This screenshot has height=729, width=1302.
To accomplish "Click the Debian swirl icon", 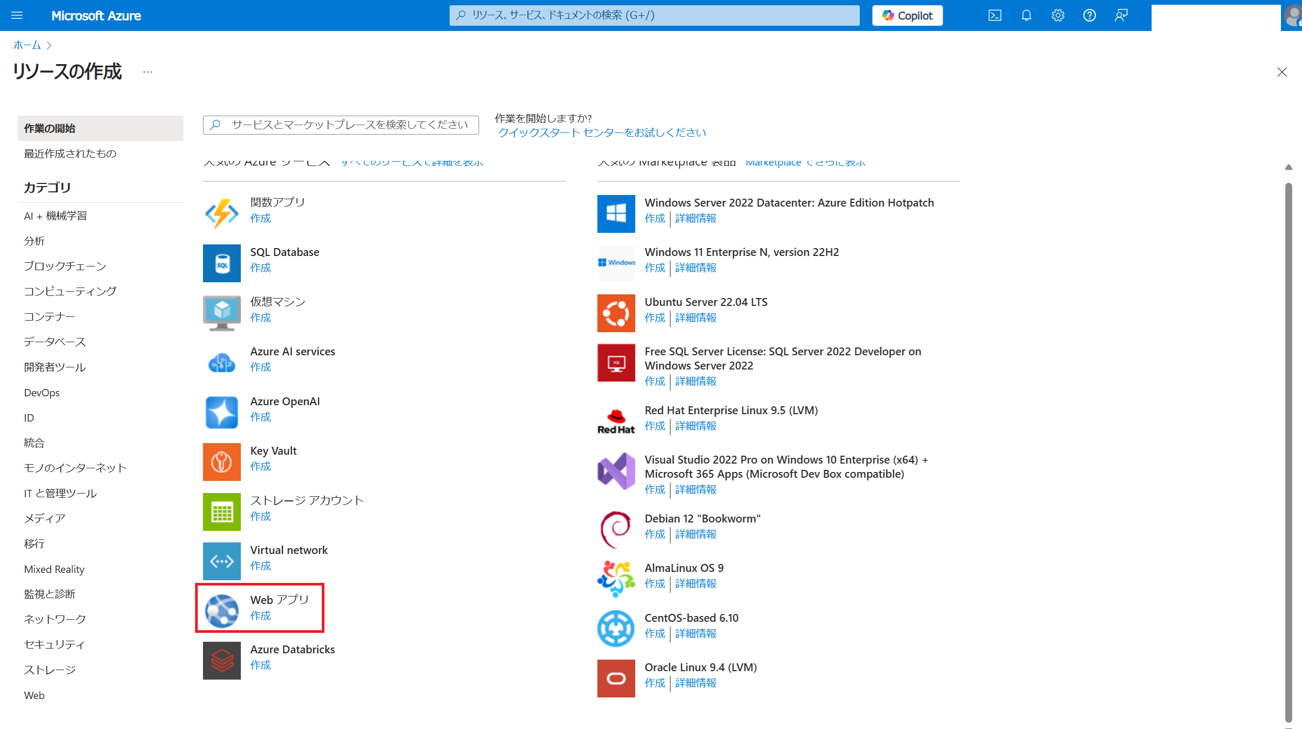I will tap(616, 529).
